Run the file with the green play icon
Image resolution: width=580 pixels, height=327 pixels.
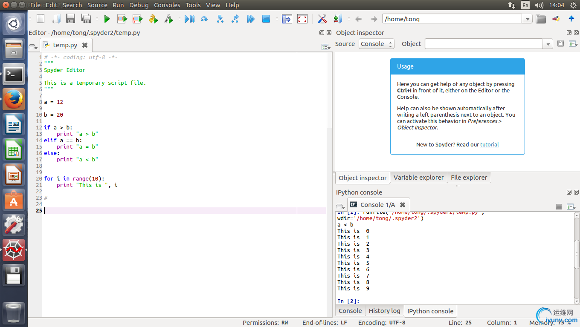(x=107, y=19)
